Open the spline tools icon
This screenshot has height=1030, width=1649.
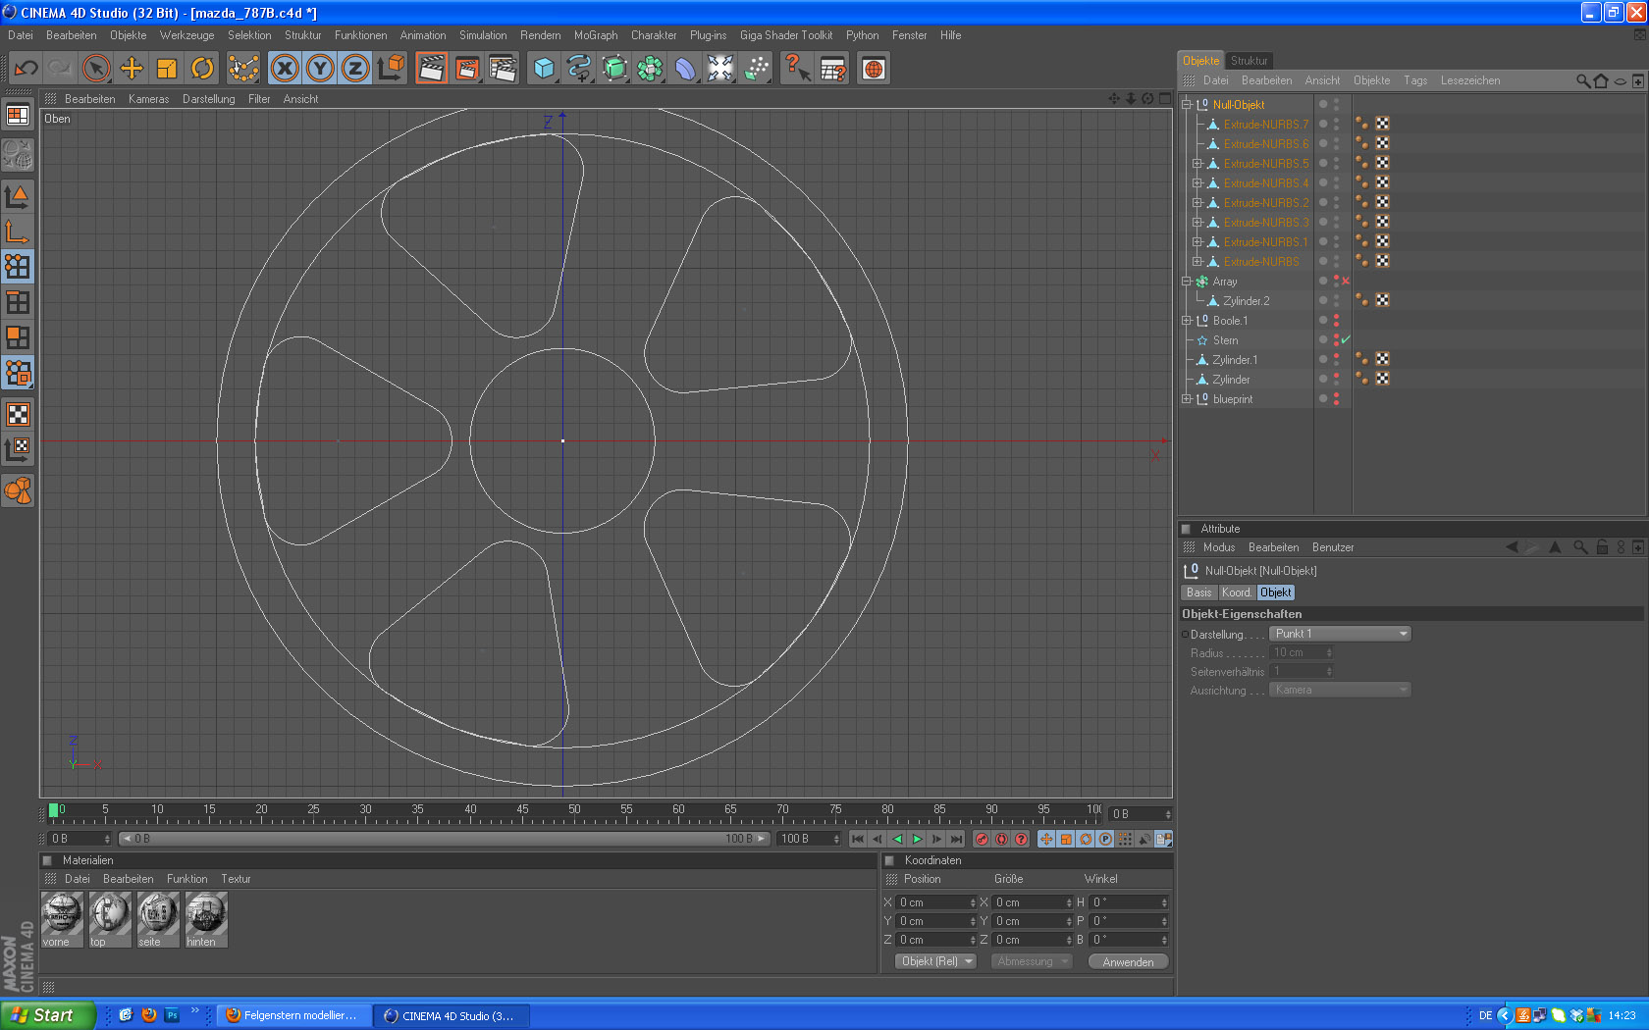[x=579, y=69]
